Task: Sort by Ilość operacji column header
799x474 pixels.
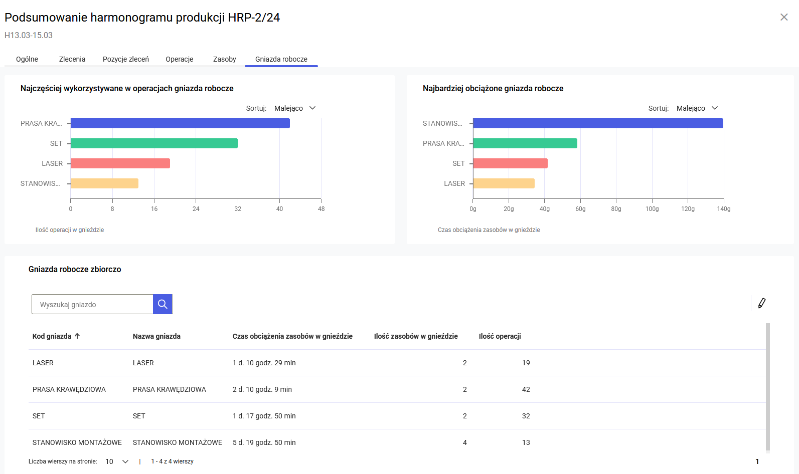Action: (500, 336)
